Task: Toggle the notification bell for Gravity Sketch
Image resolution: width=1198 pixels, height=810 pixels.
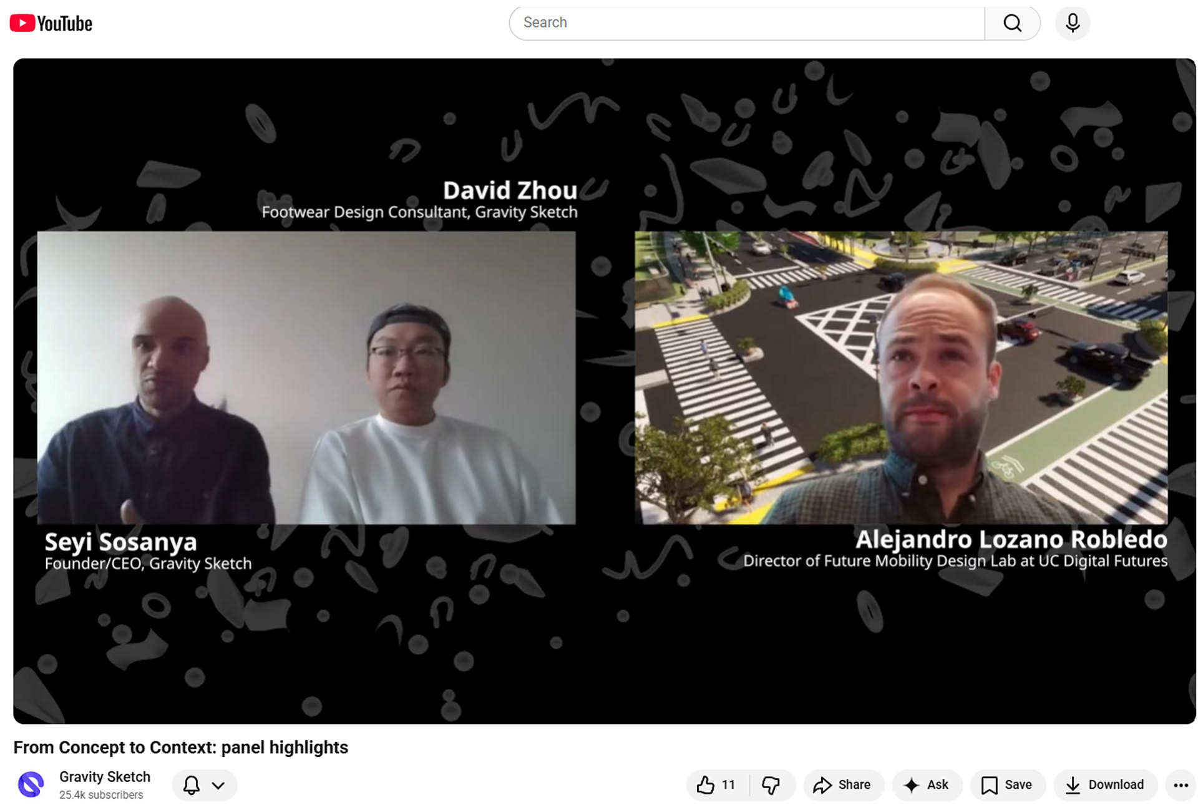Action: pyautogui.click(x=192, y=784)
